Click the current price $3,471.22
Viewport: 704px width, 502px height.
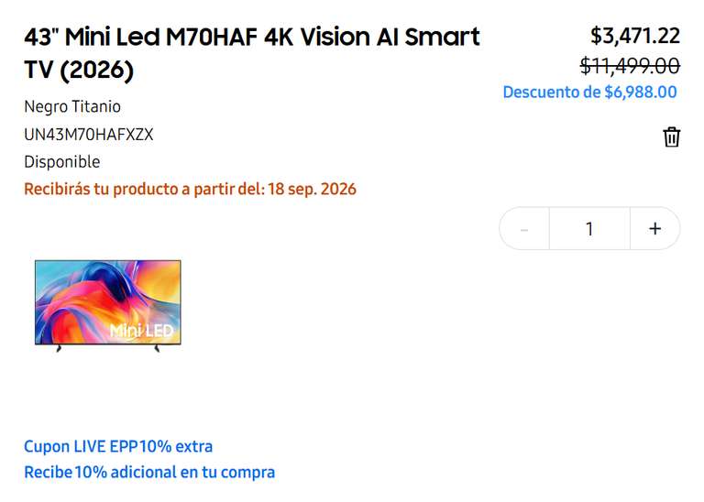point(635,36)
